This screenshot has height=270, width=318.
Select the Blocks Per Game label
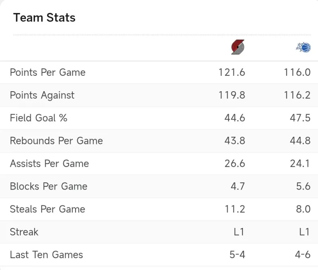click(48, 186)
